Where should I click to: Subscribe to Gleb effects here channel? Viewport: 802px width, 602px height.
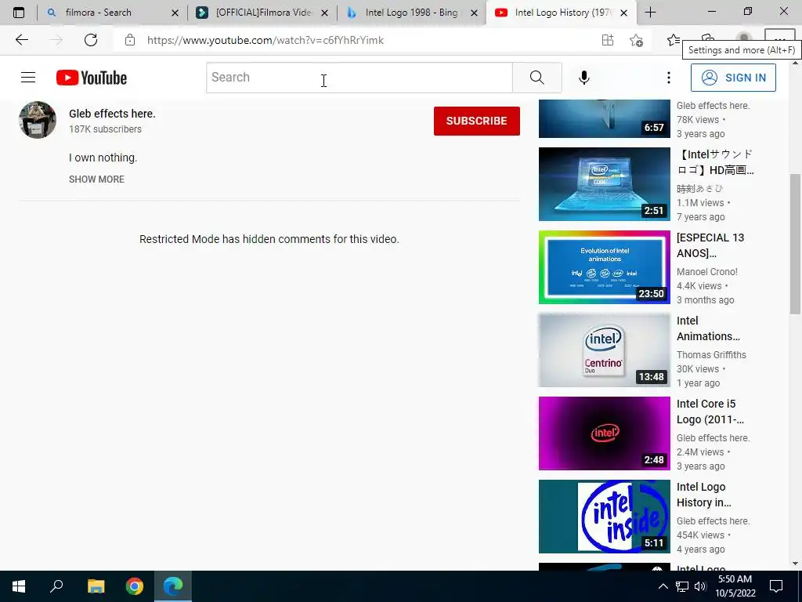tap(477, 121)
